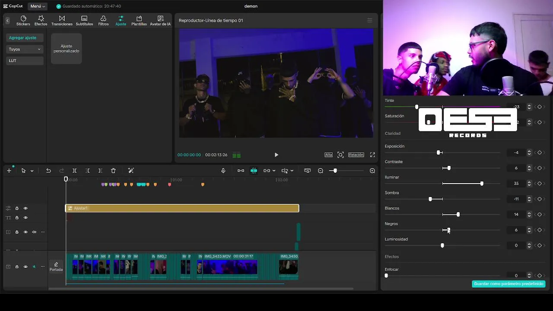
Task: Select the Ajuste tab
Action: 121,21
